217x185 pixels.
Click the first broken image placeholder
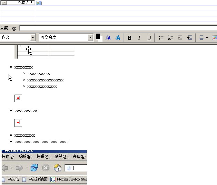click(x=18, y=98)
